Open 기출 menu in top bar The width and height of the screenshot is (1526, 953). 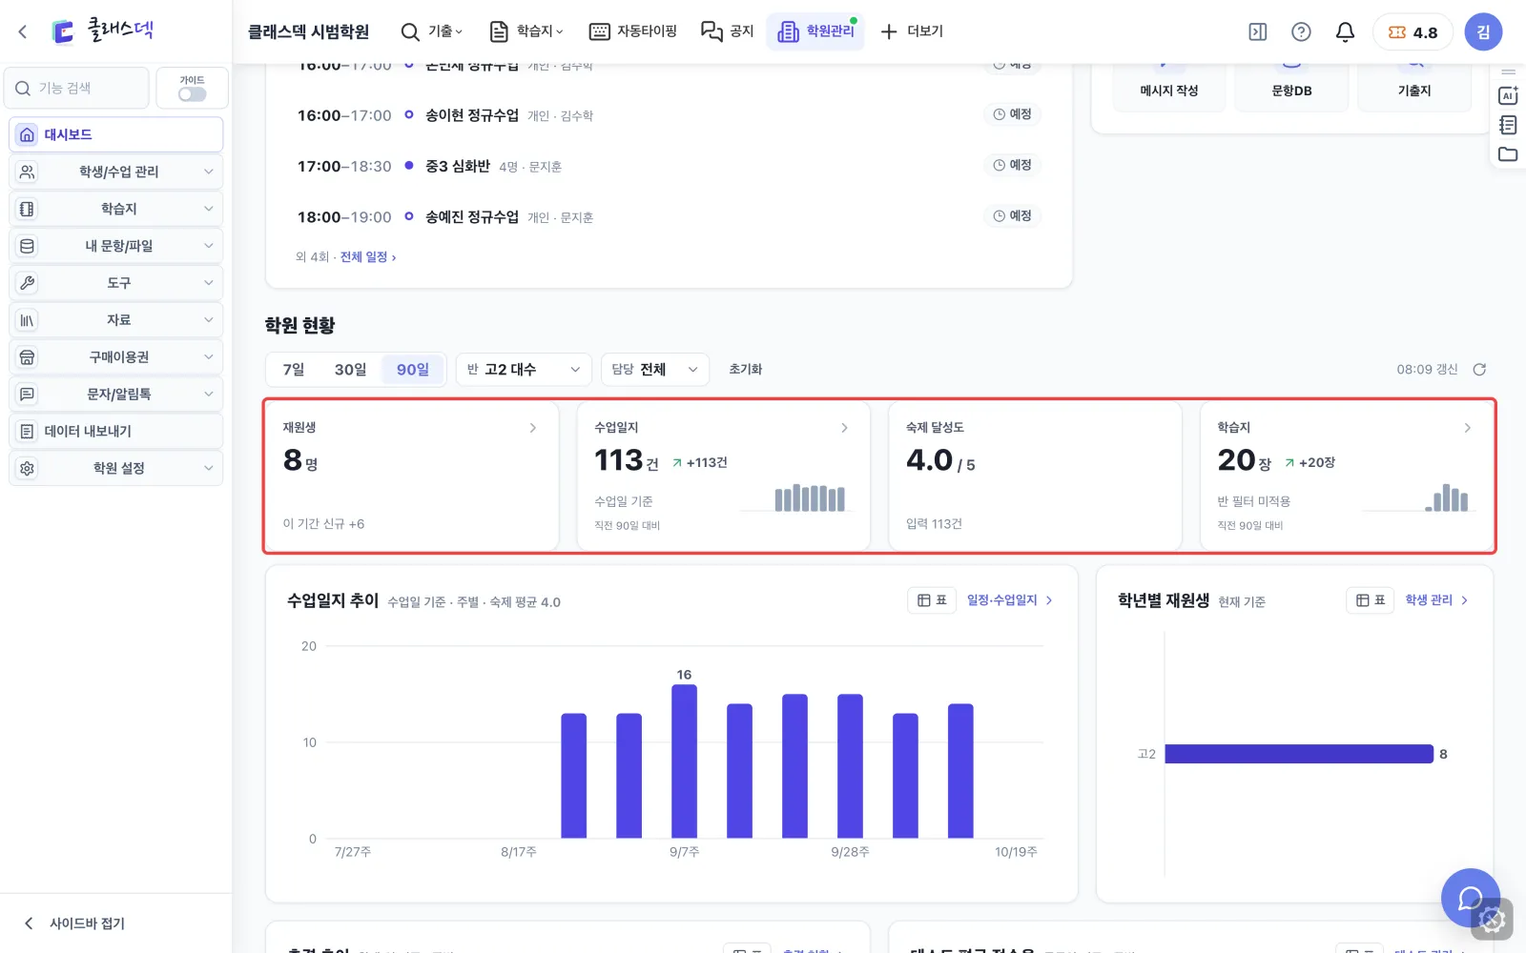tap(432, 31)
